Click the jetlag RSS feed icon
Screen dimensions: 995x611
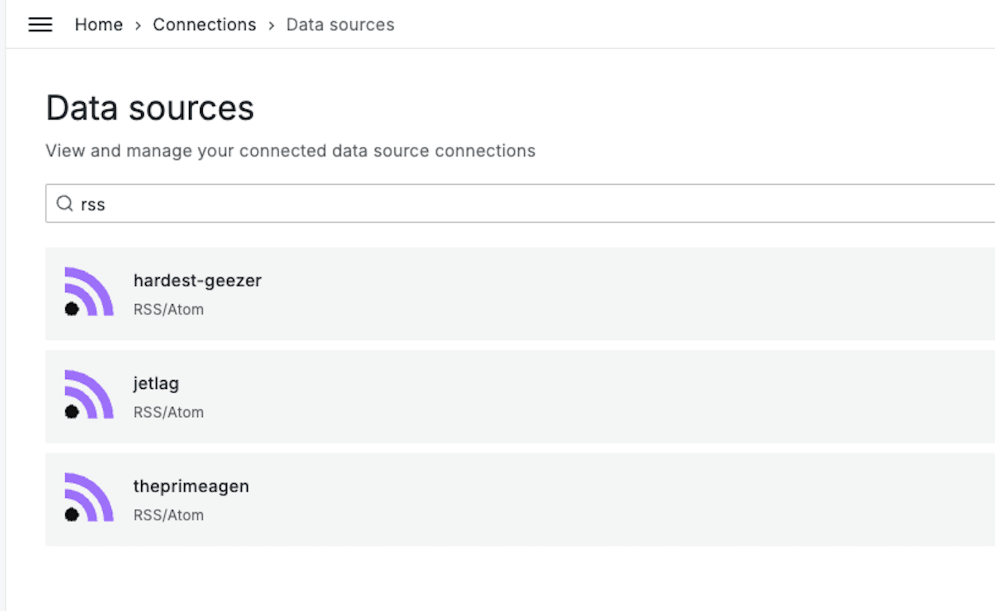(x=89, y=395)
